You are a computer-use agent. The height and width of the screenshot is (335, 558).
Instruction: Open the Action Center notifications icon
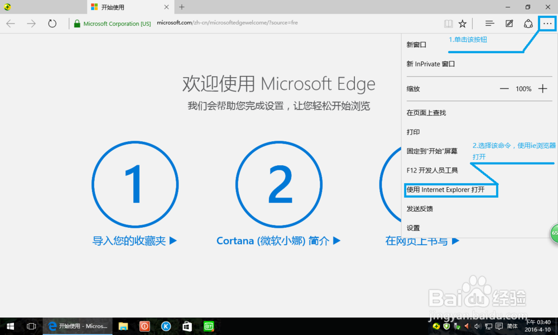pos(499,326)
